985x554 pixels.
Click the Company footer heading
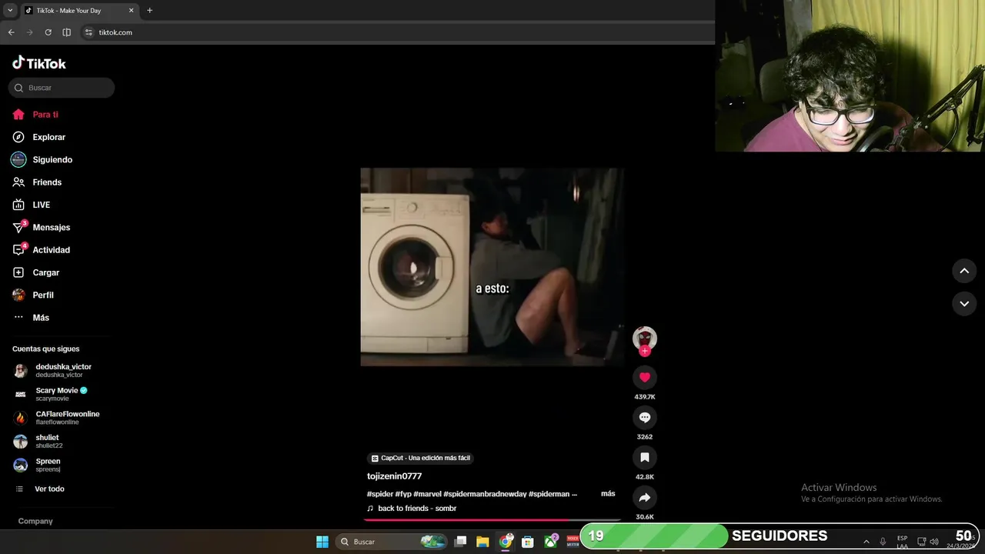(x=35, y=521)
